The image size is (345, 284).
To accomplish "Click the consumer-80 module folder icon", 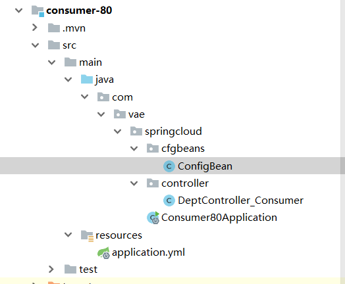I will (38, 11).
